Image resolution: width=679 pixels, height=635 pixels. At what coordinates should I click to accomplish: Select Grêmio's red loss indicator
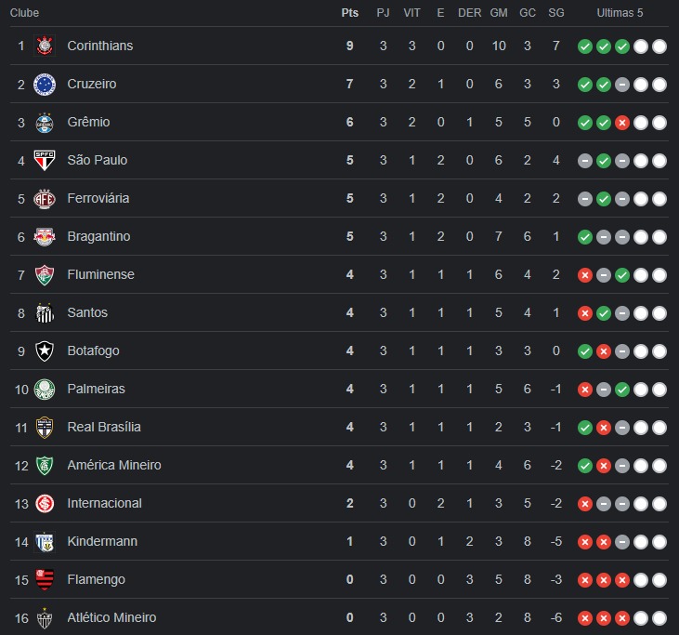[622, 123]
